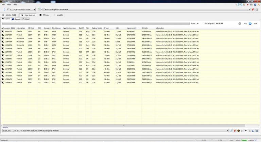Image resolution: width=261 pixels, height=142 pixels.
Task: Click the red X icon in Output bar
Action: (x=235, y=130)
